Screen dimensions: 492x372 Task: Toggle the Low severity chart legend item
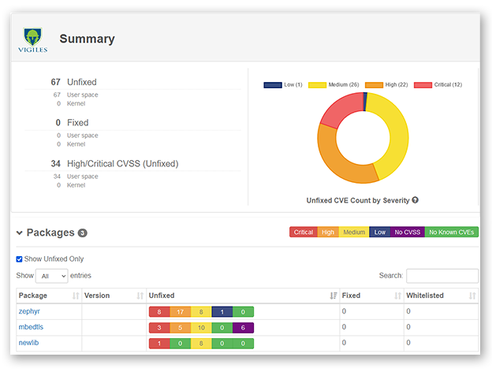point(284,84)
